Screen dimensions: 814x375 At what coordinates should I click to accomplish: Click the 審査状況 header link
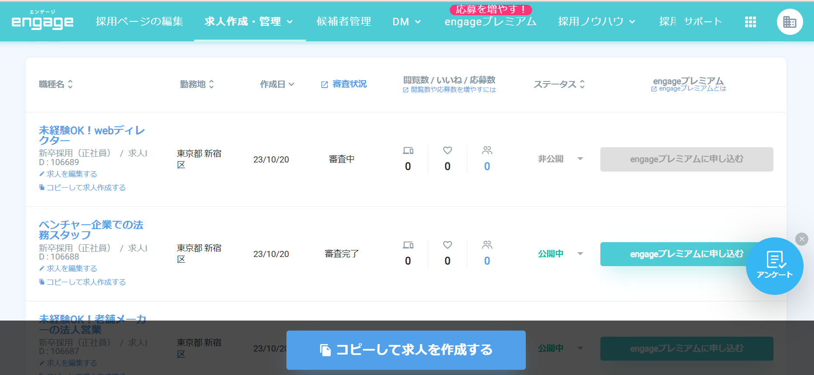coord(350,84)
